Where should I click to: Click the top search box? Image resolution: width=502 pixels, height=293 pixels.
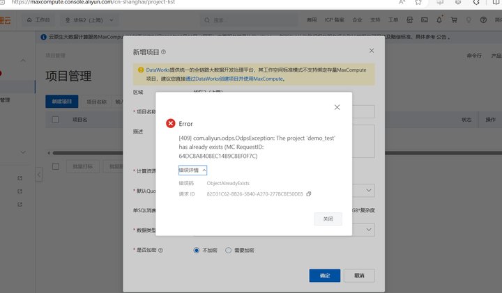pyautogui.click(x=248, y=20)
